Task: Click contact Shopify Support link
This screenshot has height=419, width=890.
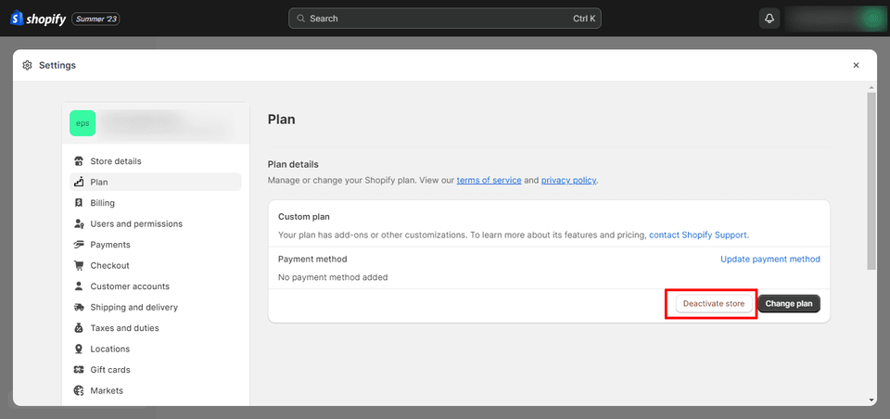Action: click(699, 235)
